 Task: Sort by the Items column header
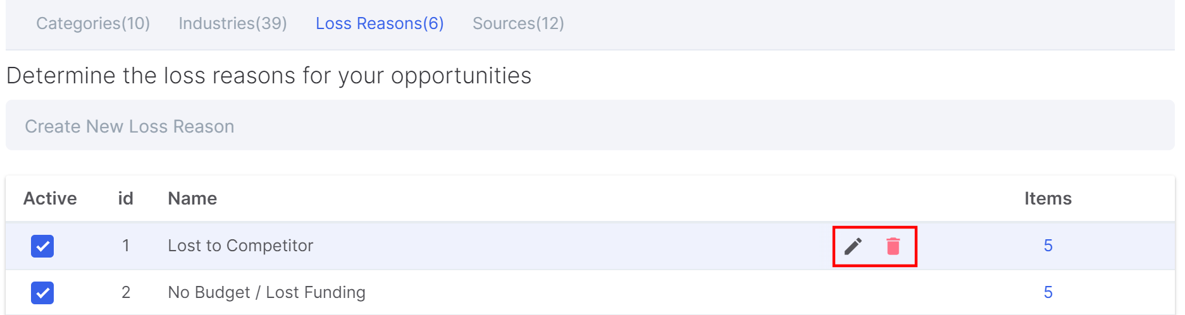[1048, 199]
